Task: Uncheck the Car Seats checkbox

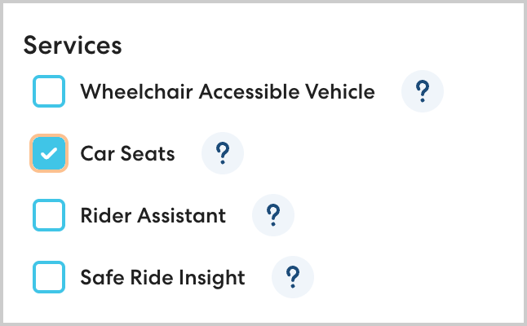Action: pos(49,153)
